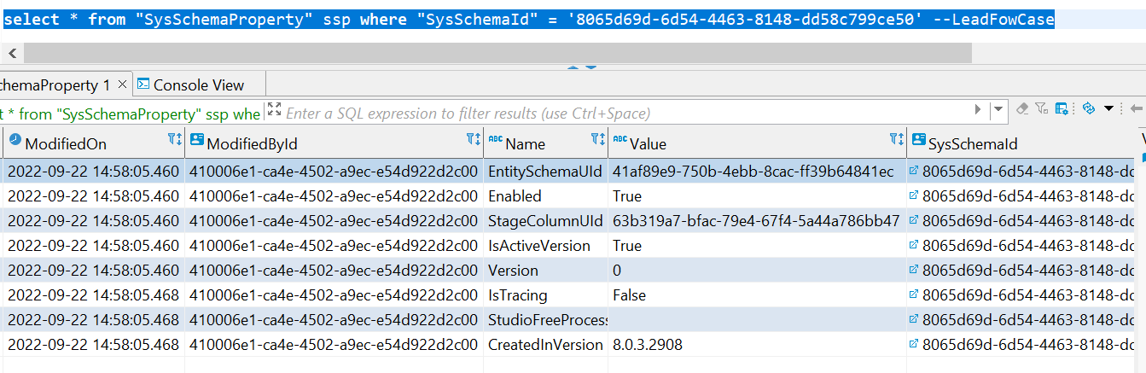Refresh results with blue circular arrows
The width and height of the screenshot is (1146, 373).
click(x=1088, y=108)
